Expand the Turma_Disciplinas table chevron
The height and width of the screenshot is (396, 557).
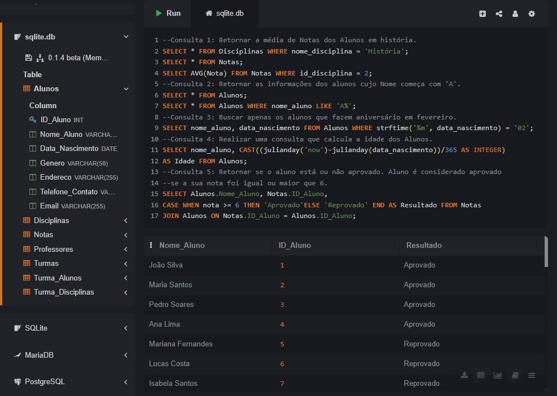pyautogui.click(x=126, y=292)
